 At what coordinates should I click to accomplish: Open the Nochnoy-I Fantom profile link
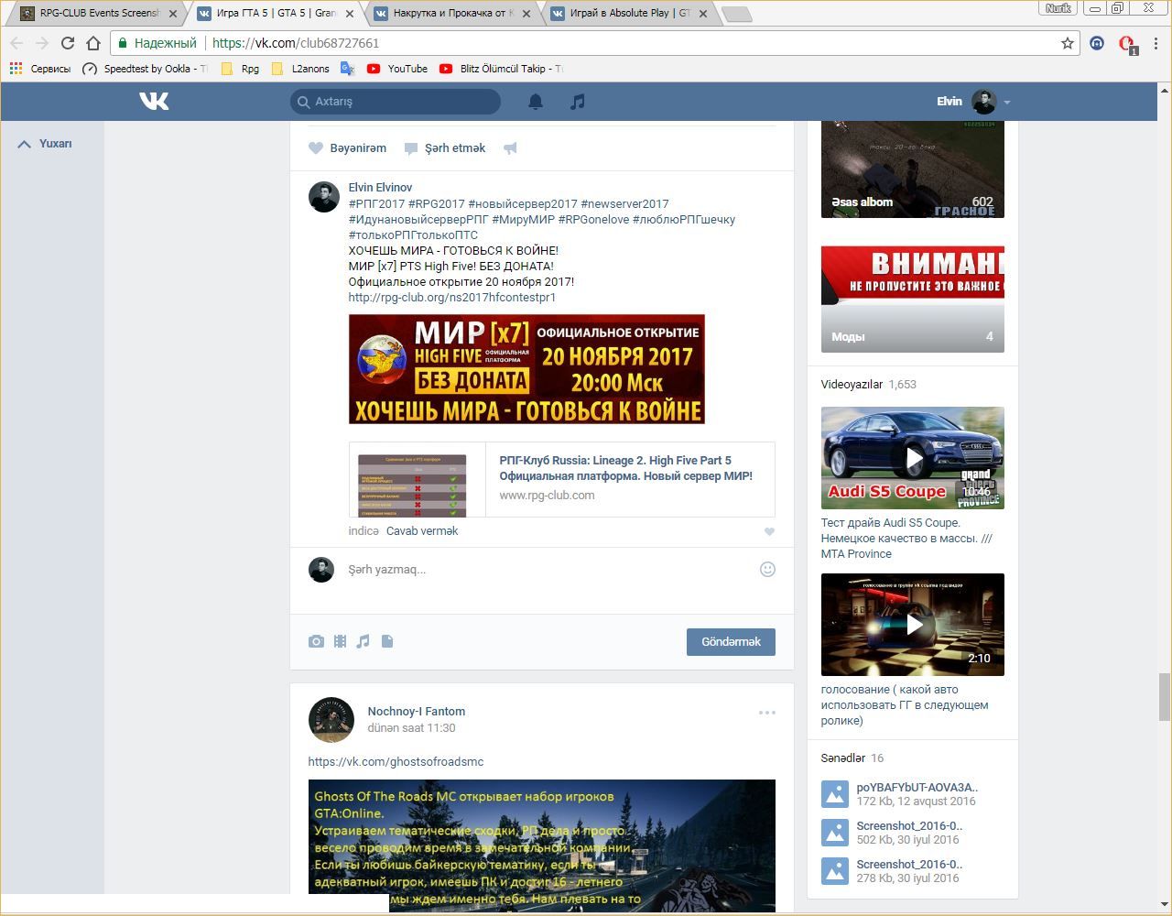[417, 712]
